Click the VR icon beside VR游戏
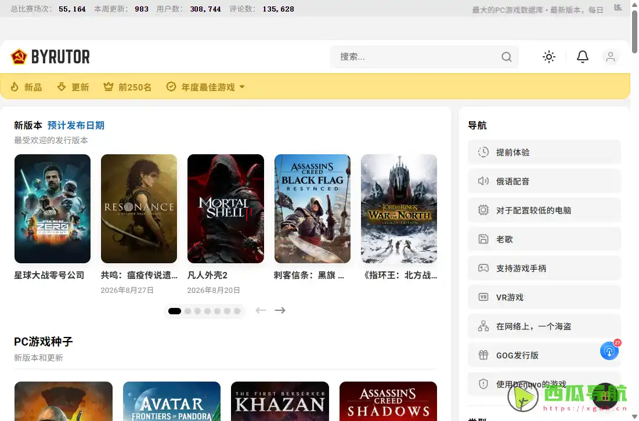Viewport: 639px width, 421px height. [483, 297]
